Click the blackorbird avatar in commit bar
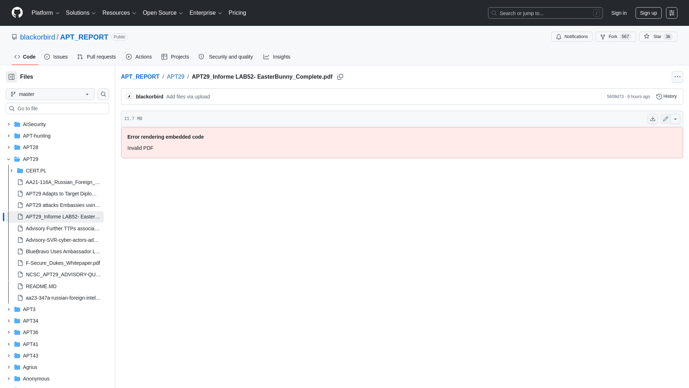Viewport: 689px width, 388px height. [130, 97]
